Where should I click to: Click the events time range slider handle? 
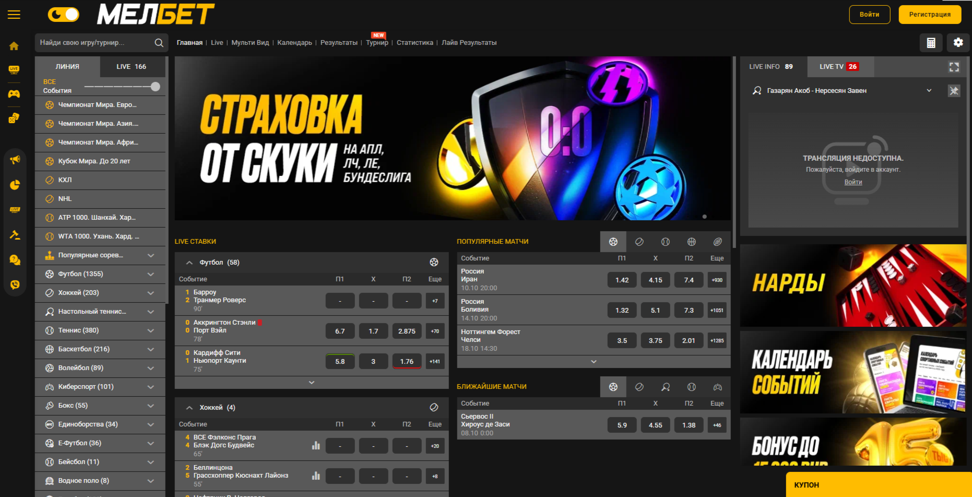point(155,87)
